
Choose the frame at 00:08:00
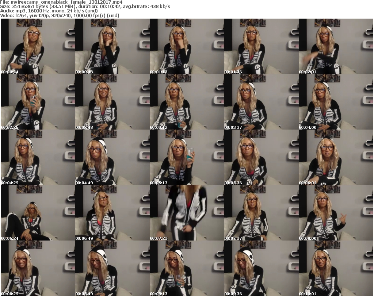336,213
